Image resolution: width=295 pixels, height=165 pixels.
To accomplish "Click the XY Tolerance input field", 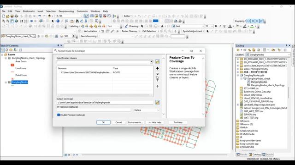I will click(94, 110).
